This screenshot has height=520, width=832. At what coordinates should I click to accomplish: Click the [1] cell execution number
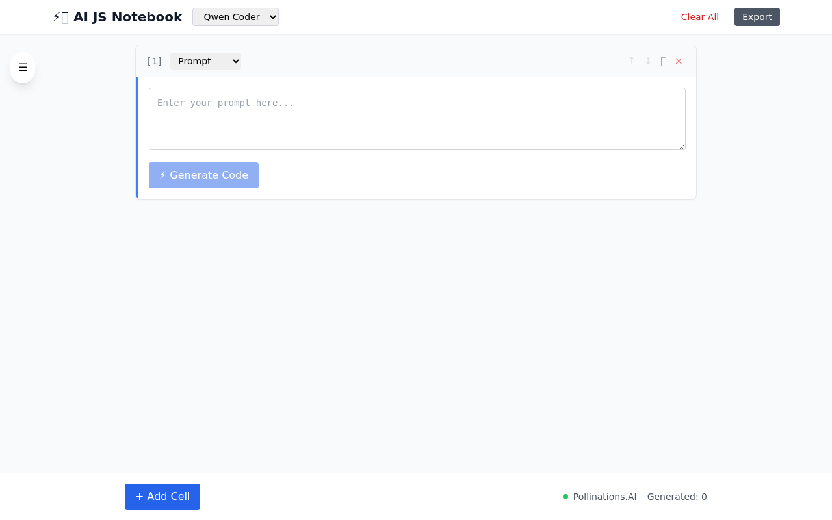click(154, 61)
